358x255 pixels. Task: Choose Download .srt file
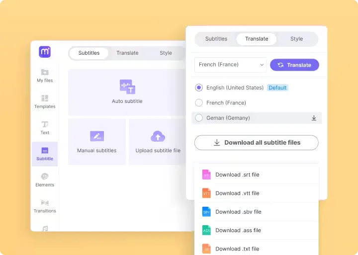(237, 174)
